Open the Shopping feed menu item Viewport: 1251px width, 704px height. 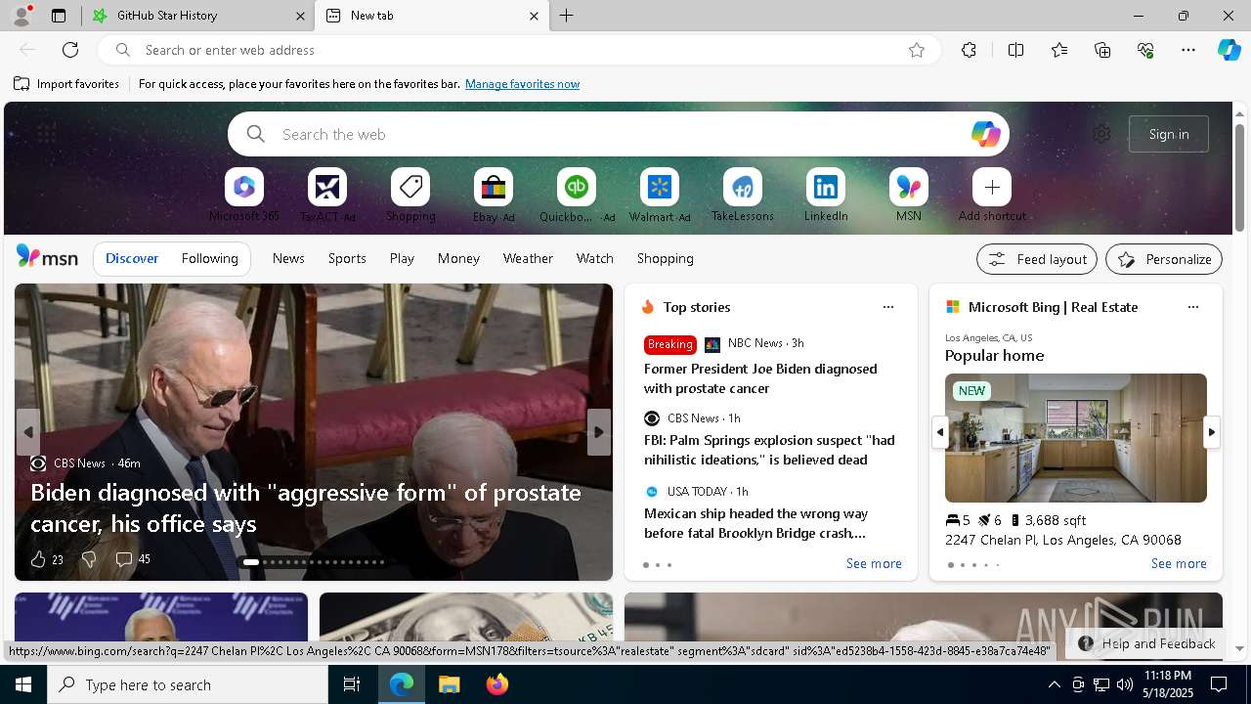coord(666,258)
